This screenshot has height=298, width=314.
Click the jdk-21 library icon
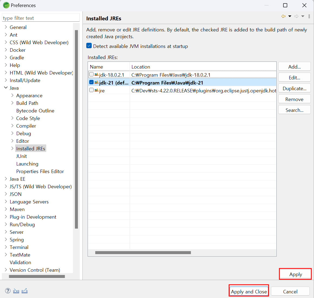[97, 82]
